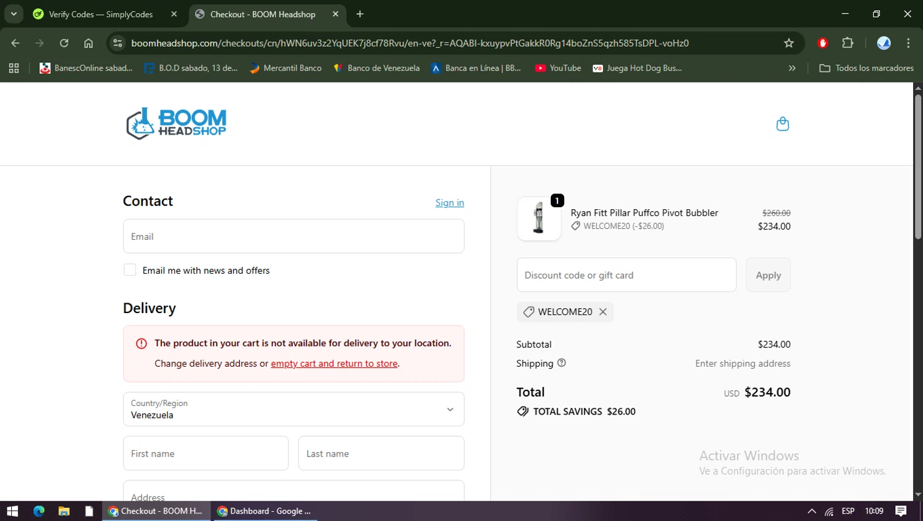923x521 pixels.
Task: Open the BanescOnline bookmark
Action: 86,68
